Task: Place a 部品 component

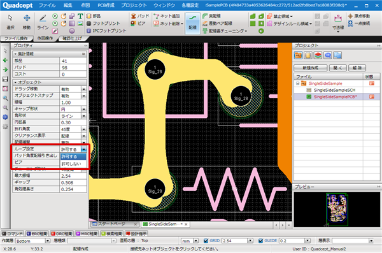Action: tap(94, 16)
